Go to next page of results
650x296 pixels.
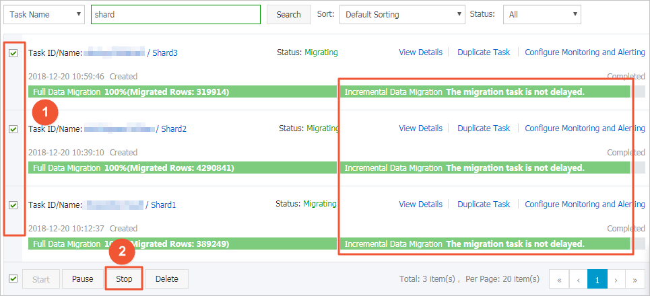click(x=616, y=279)
